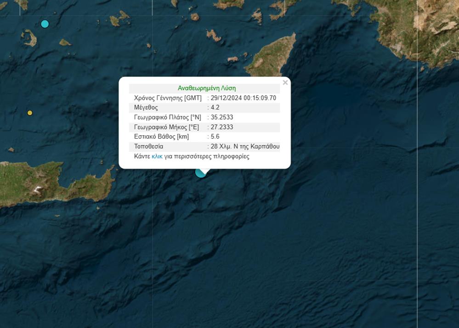Click the 'Χρόνος Γέννησης [GMT]' label
This screenshot has width=459, height=328.
(168, 98)
